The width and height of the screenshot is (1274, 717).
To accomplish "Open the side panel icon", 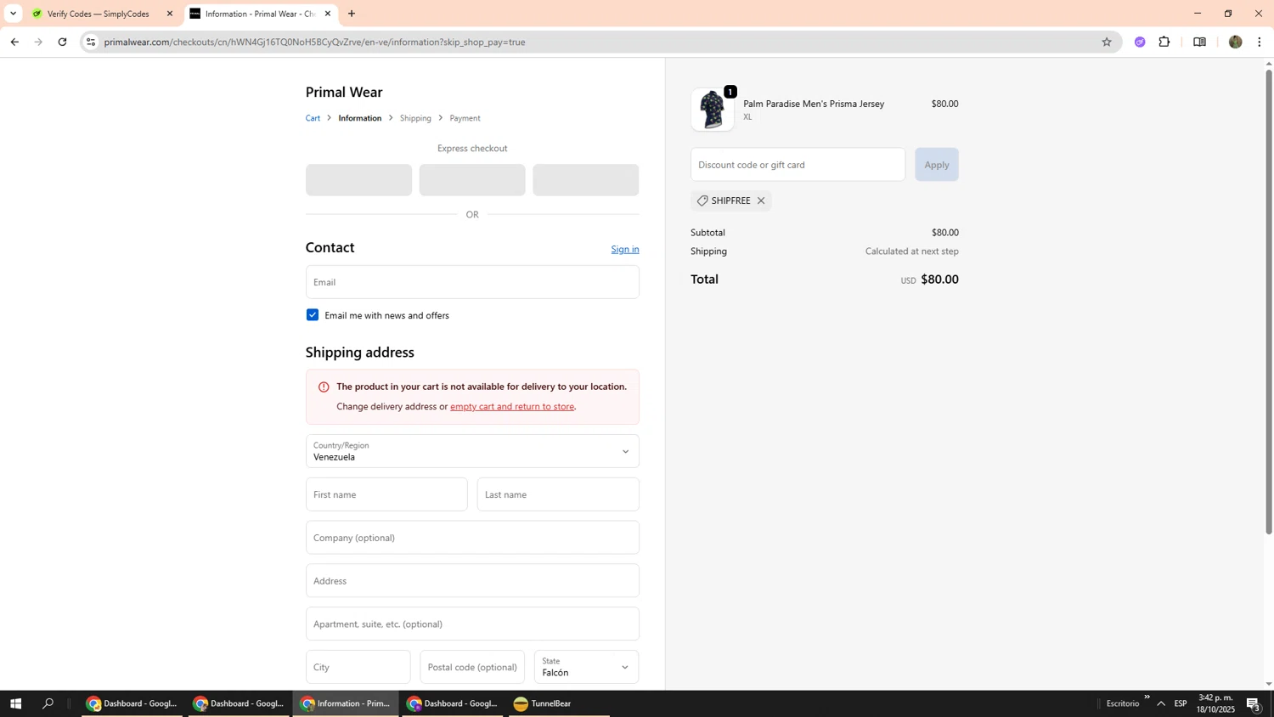I will click(1199, 42).
